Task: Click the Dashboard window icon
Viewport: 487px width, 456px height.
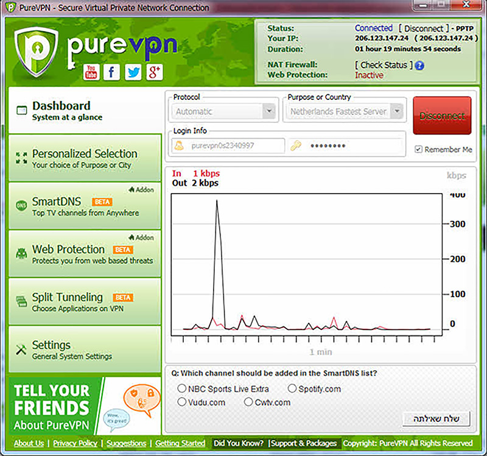Action: click(21, 110)
